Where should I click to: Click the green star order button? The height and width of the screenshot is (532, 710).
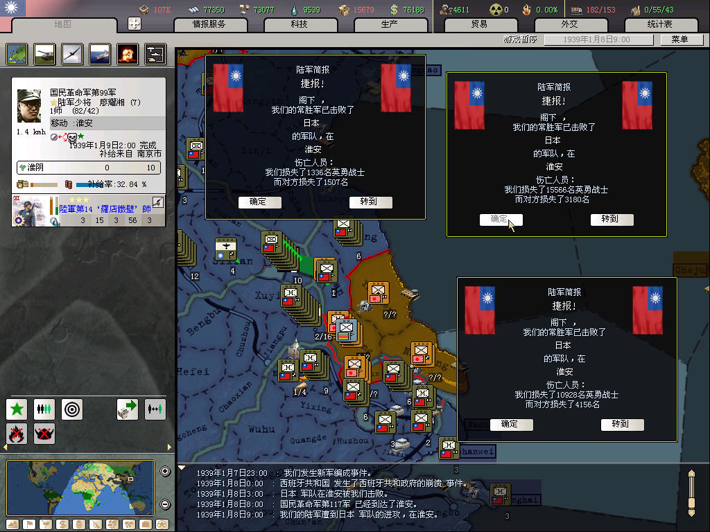[17, 409]
